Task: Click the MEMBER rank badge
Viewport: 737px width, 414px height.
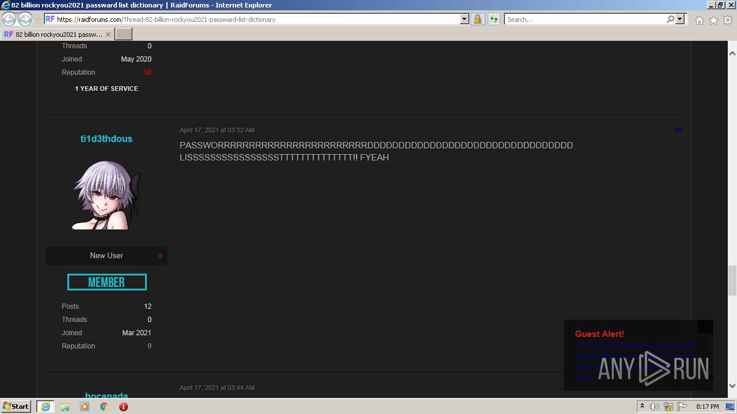Action: 107,282
